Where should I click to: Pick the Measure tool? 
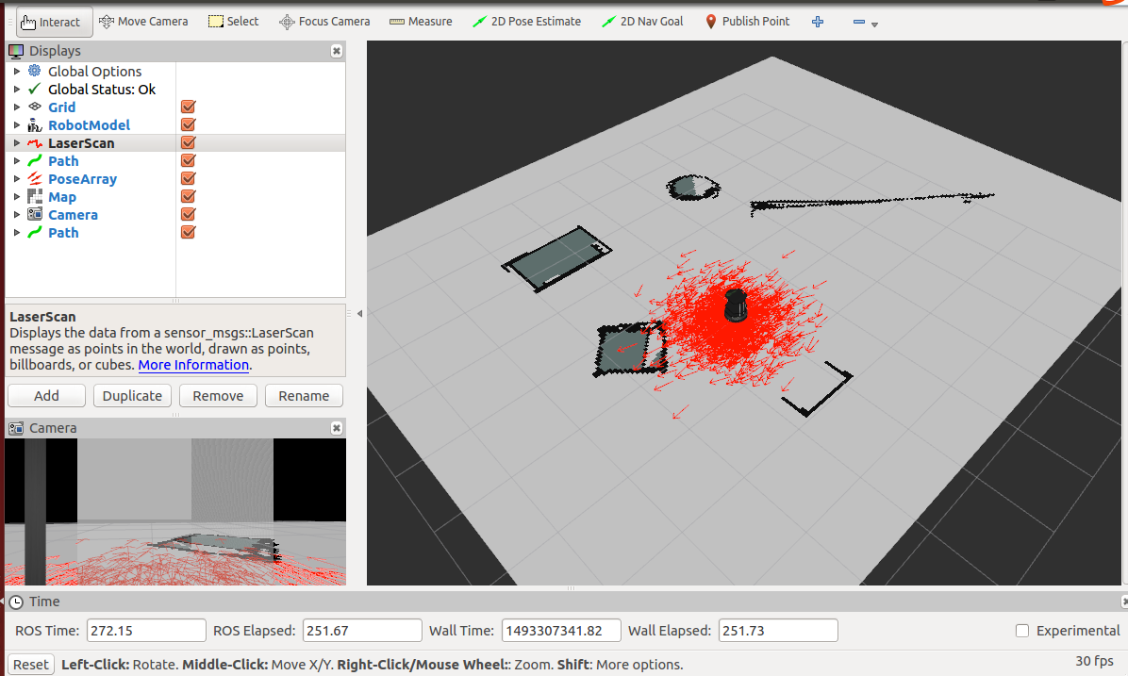pyautogui.click(x=421, y=22)
